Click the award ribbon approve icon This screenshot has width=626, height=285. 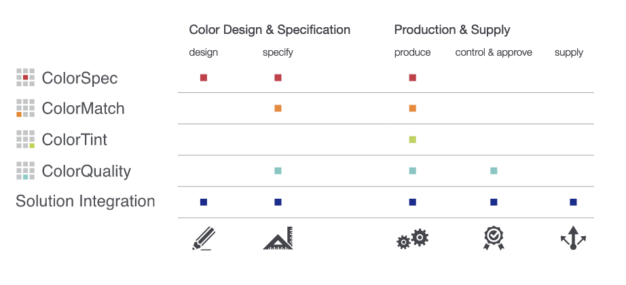494,238
